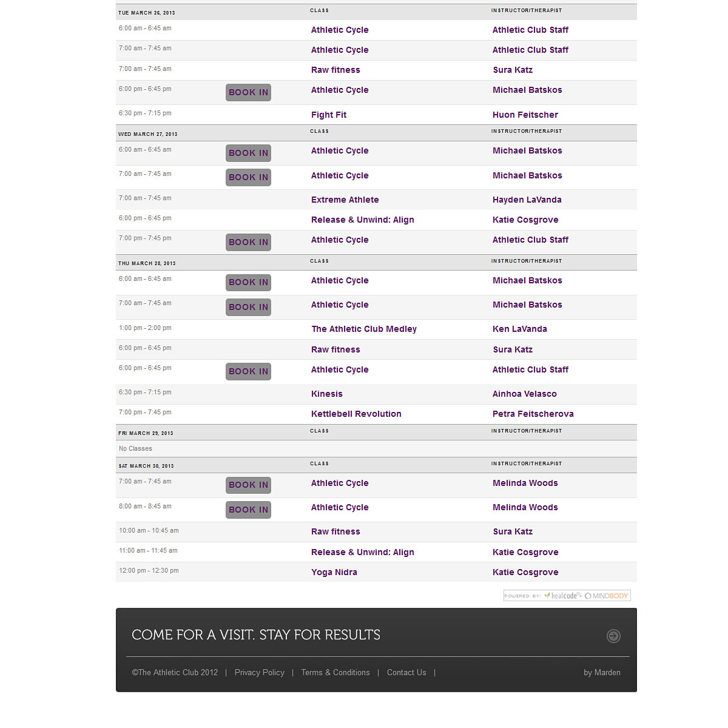The width and height of the screenshot is (728, 728).
Task: Click the circular arrow icon in footer banner
Action: [613, 636]
